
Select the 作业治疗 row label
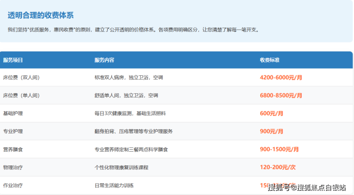(x=13, y=185)
